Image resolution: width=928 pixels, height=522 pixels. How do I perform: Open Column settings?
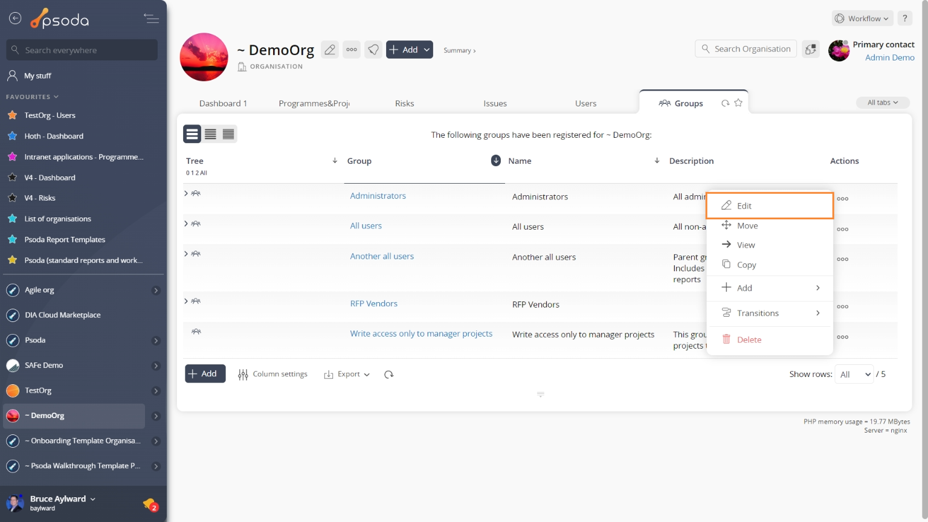272,375
